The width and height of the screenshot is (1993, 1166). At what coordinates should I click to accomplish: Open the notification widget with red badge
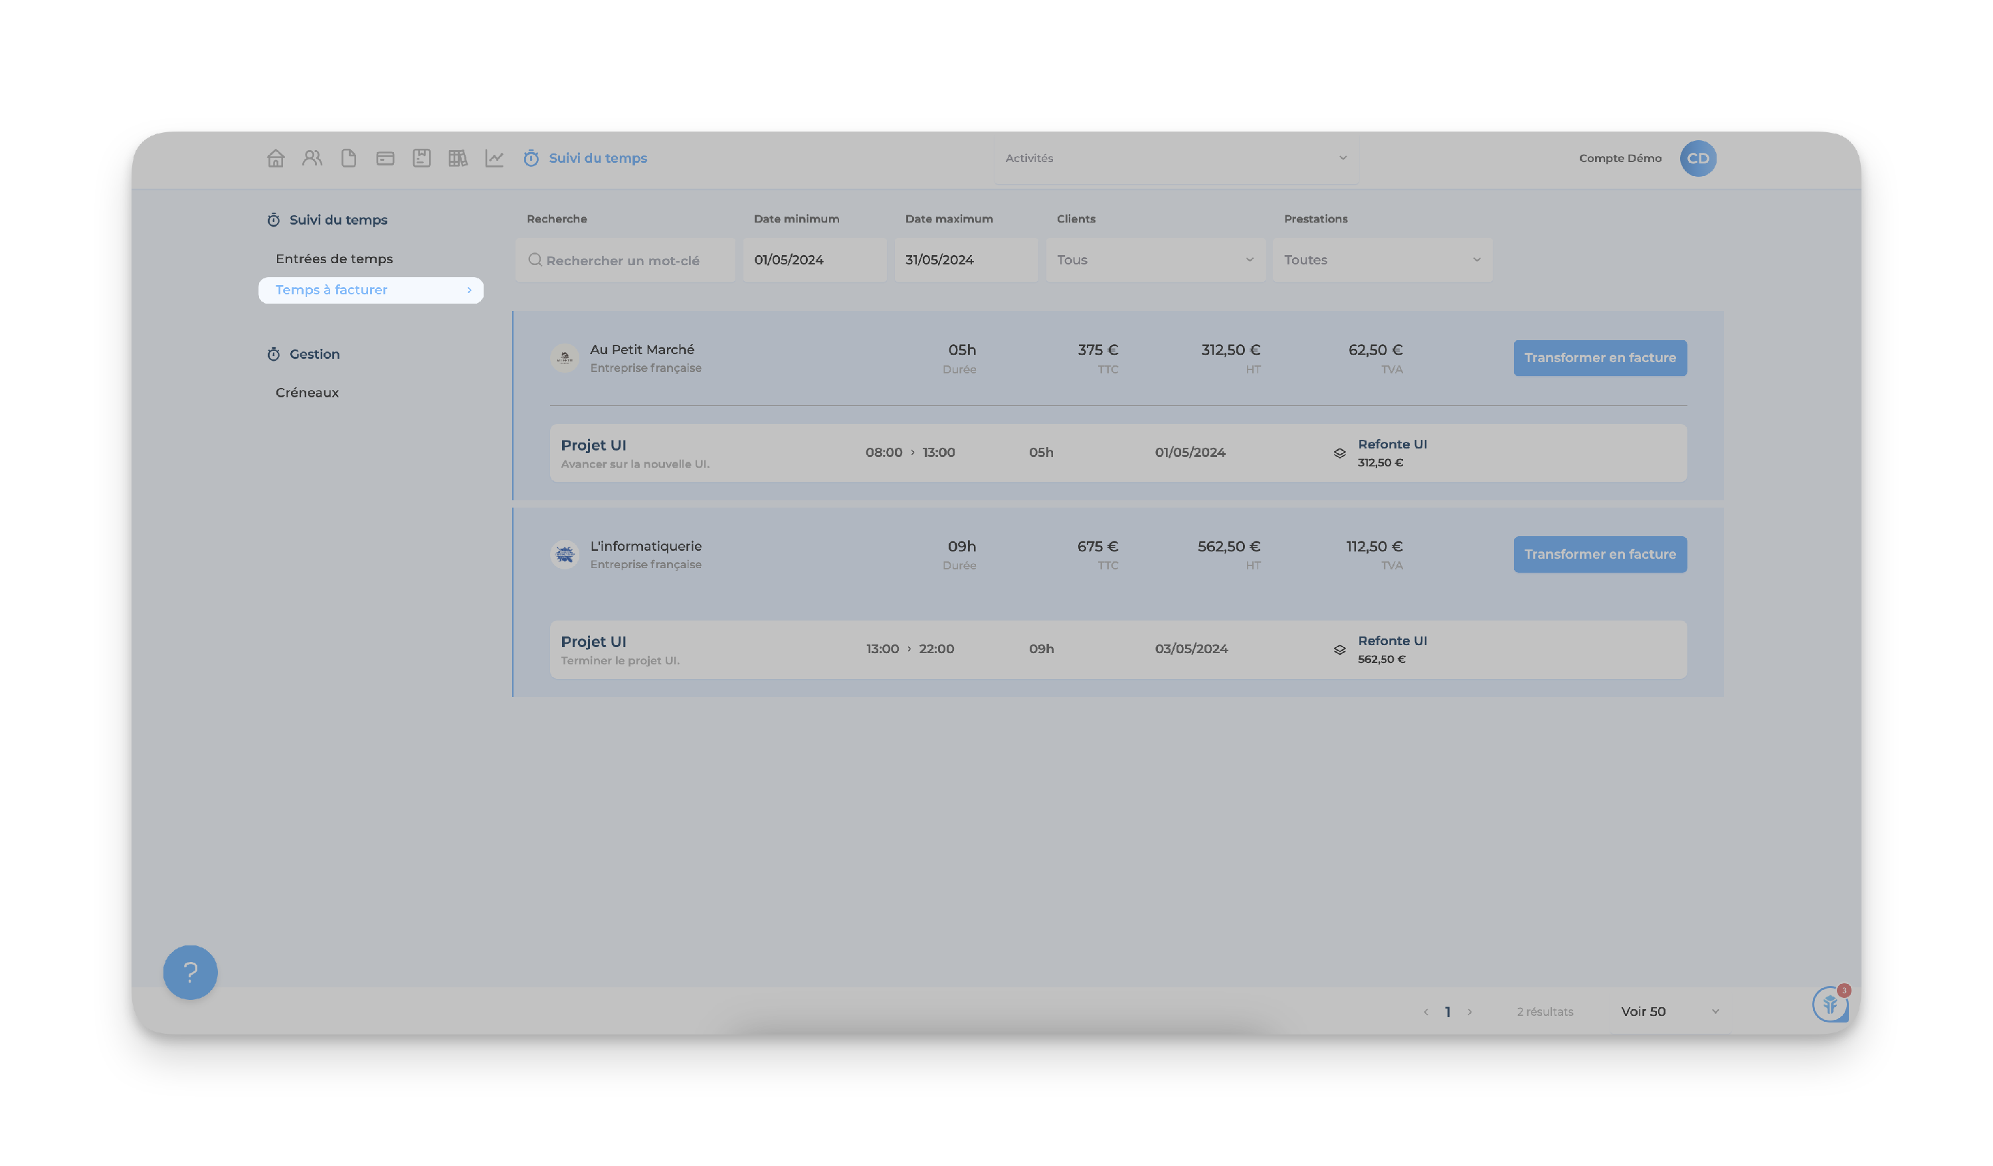[x=1830, y=1004]
